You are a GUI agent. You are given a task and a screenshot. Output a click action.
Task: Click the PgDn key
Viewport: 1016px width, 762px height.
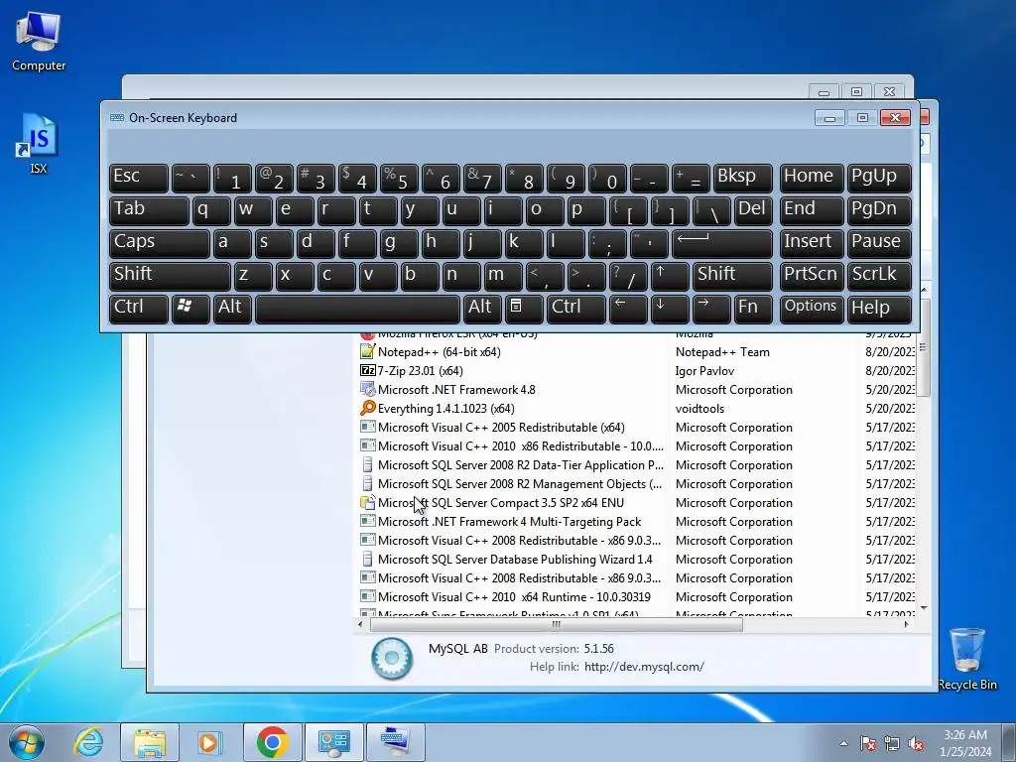click(x=879, y=210)
